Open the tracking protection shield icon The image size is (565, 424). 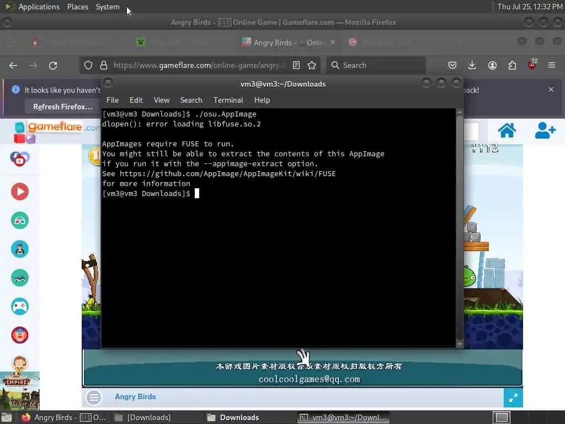tap(88, 65)
